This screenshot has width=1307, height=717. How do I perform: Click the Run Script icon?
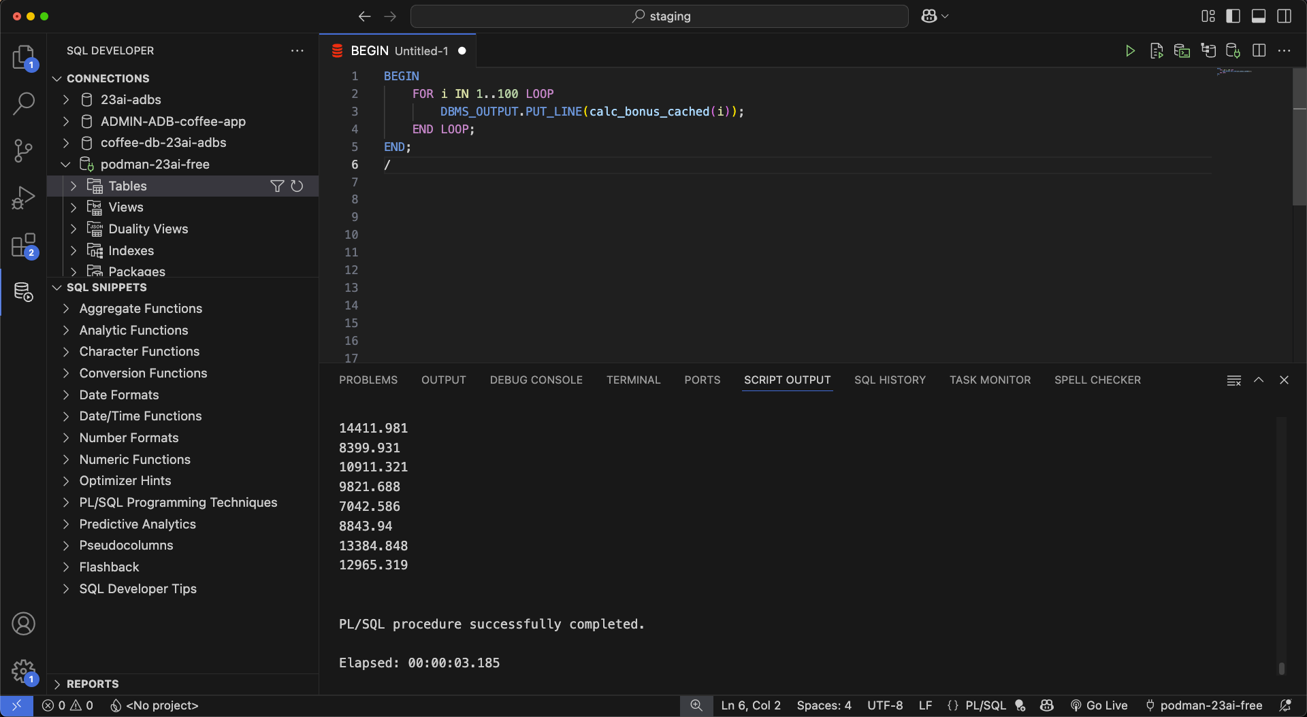[x=1156, y=51]
